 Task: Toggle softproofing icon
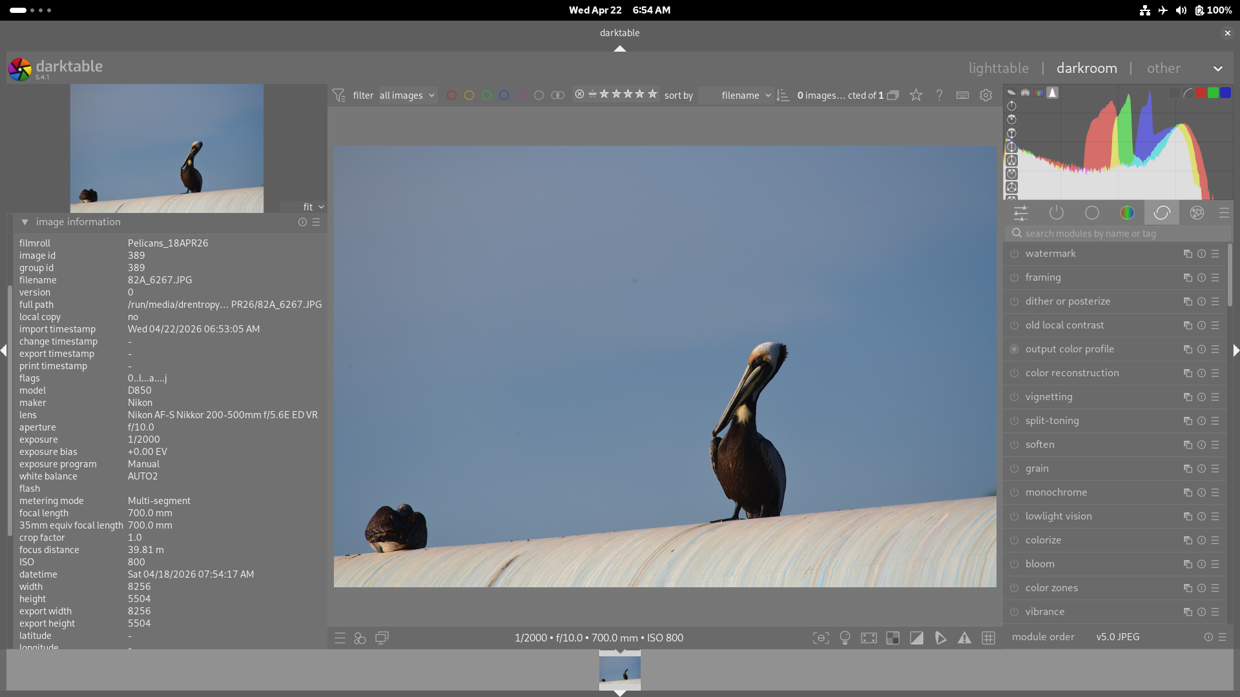[x=940, y=638]
